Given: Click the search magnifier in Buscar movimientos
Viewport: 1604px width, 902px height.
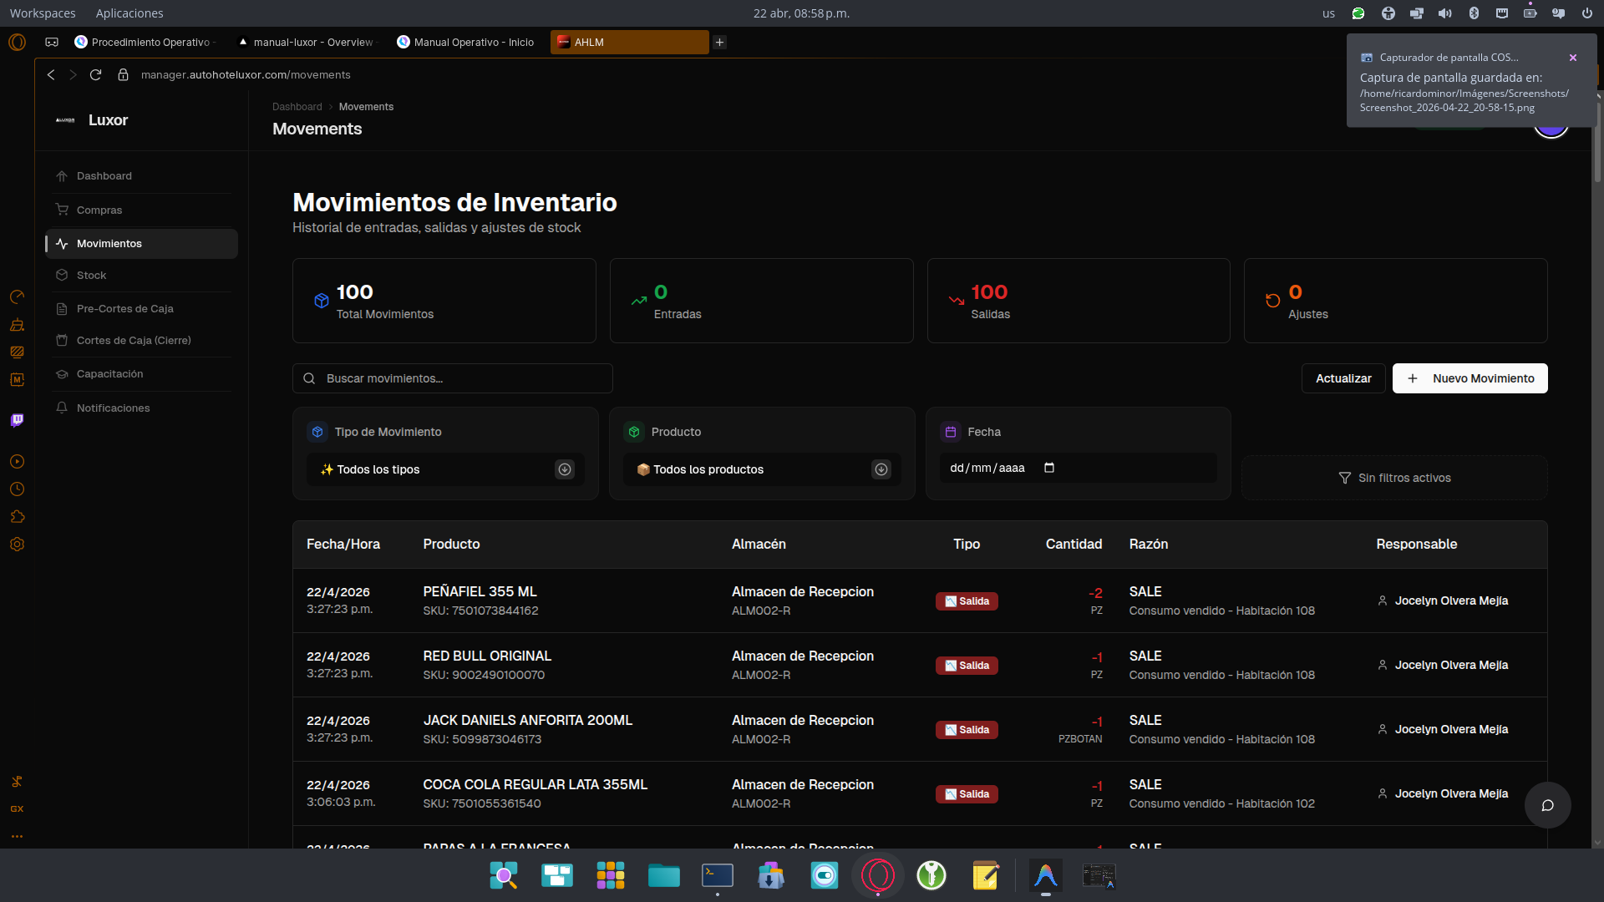Looking at the screenshot, I should point(309,379).
